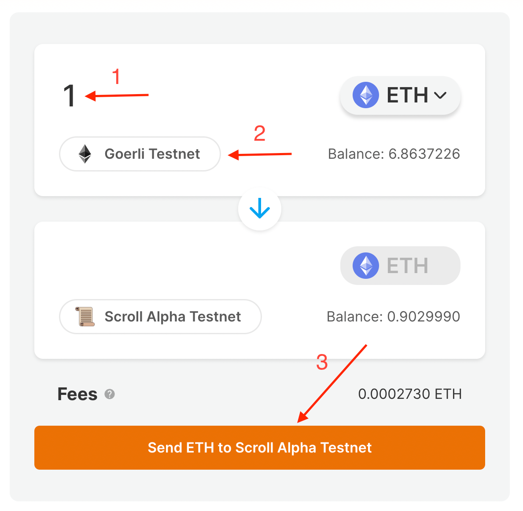This screenshot has width=523, height=511.
Task: Click the red annotation number 2
Action: coord(259,133)
